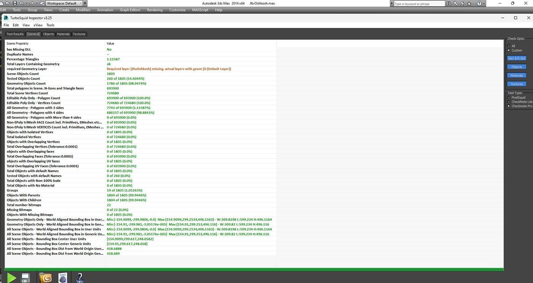Open quick access toolbar customize dropdown arrow
Screen dimensions: 533x283
click(x=85, y=3)
